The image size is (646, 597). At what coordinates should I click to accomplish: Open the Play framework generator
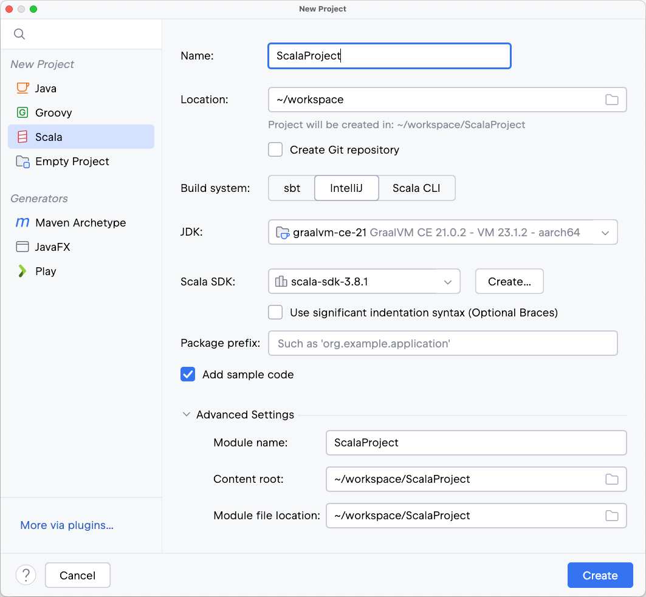tap(44, 271)
